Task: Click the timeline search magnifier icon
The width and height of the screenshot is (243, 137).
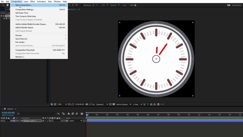Action: tap(19, 114)
